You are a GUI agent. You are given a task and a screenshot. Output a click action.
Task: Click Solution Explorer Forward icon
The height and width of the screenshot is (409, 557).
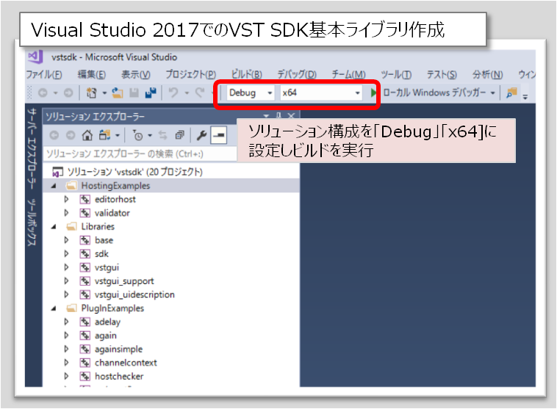(71, 135)
